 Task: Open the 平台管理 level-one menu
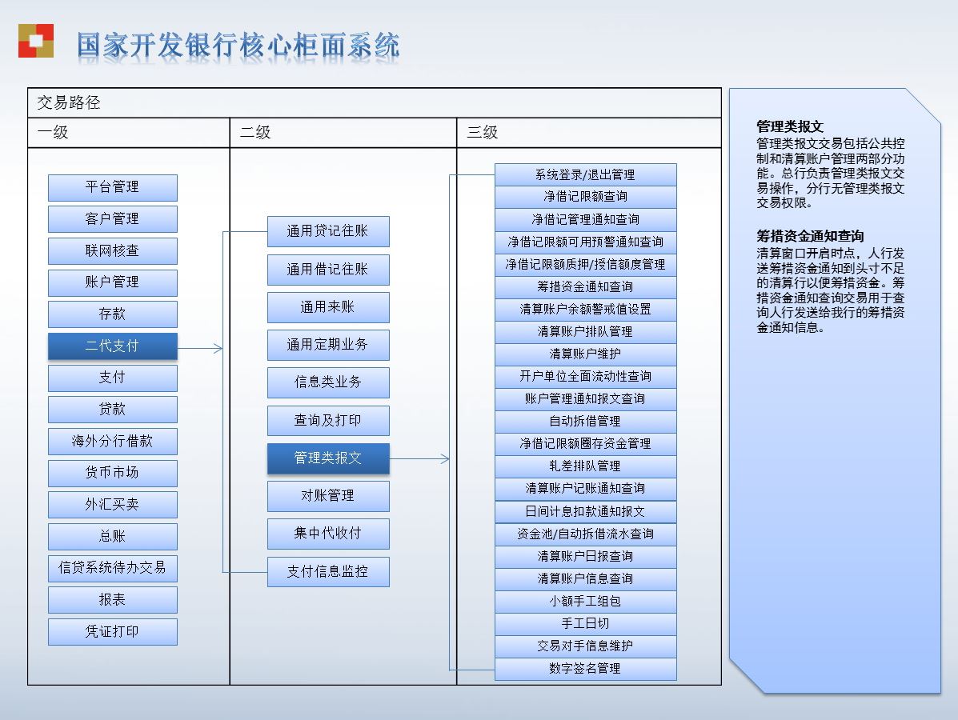[113, 187]
